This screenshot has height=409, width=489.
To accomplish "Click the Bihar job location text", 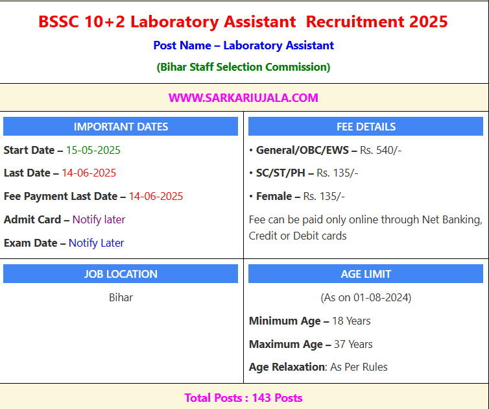I will pyautogui.click(x=121, y=297).
